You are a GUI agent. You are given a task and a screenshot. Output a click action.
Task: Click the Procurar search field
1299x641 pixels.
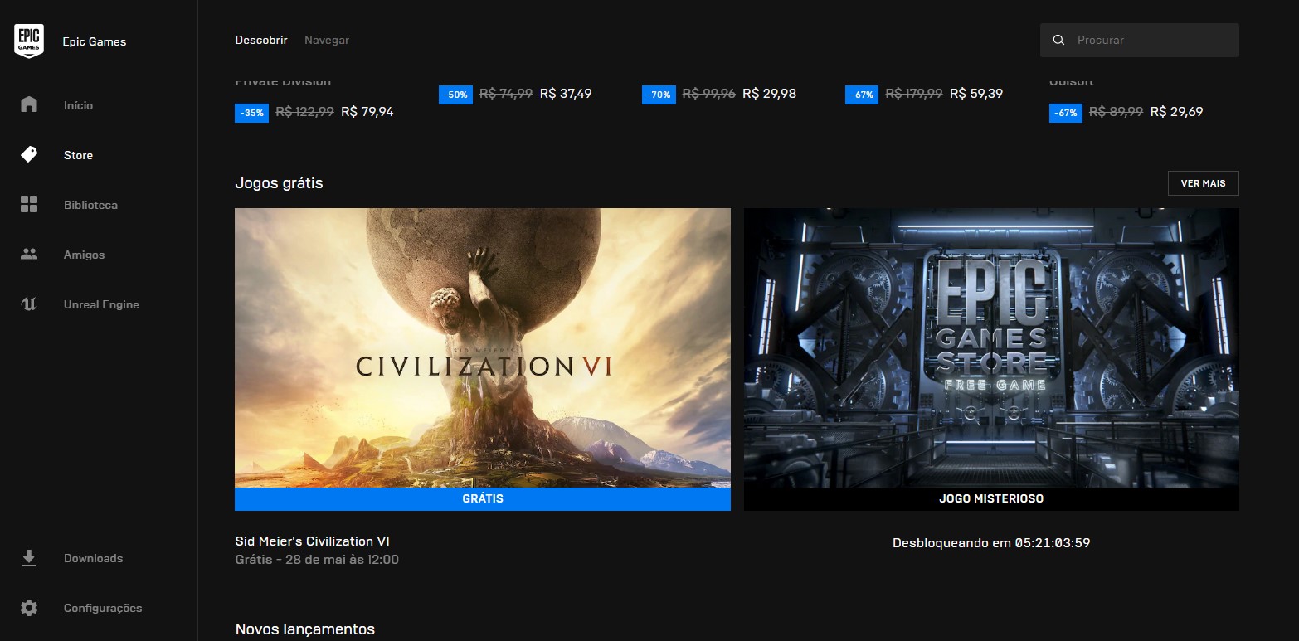[x=1140, y=40]
